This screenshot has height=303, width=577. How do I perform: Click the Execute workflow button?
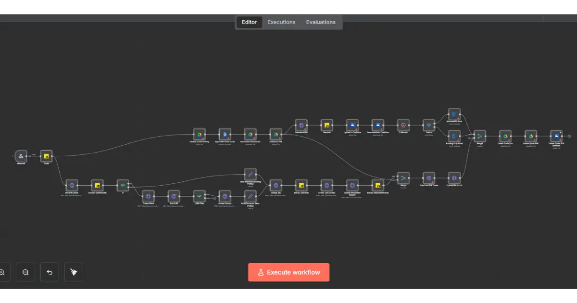[288, 272]
